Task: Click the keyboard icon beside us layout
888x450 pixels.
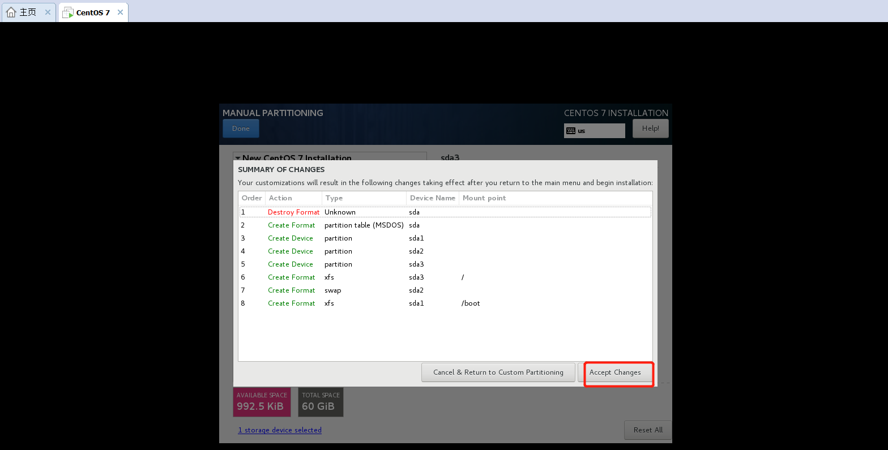Action: pos(571,131)
